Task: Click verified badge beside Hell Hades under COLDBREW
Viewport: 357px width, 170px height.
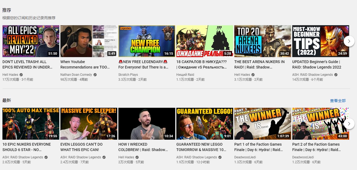Action: [137, 157]
